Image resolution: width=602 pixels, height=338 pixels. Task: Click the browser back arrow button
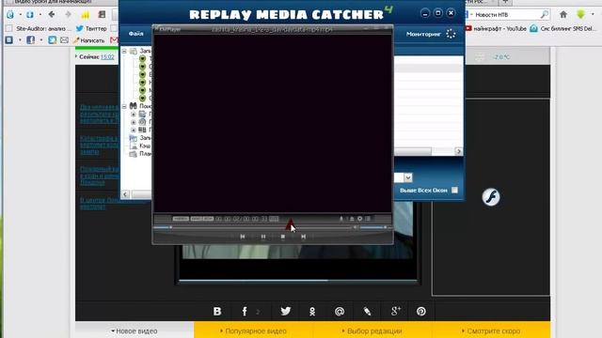pos(52,15)
